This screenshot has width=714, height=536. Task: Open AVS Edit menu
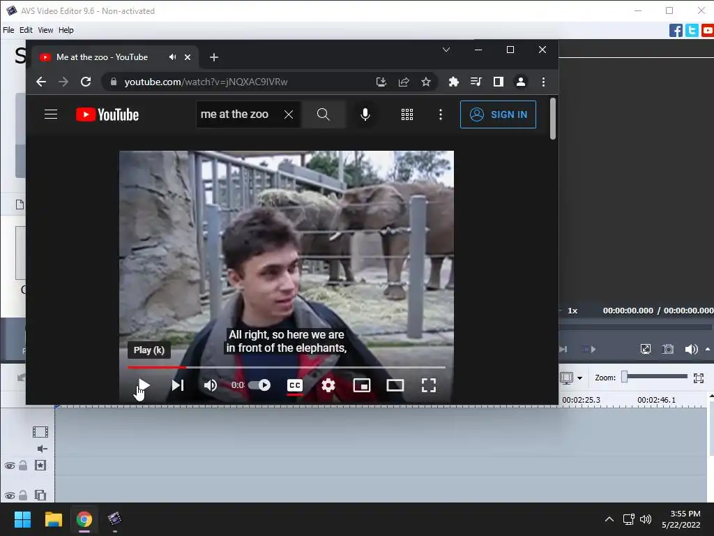click(x=26, y=30)
